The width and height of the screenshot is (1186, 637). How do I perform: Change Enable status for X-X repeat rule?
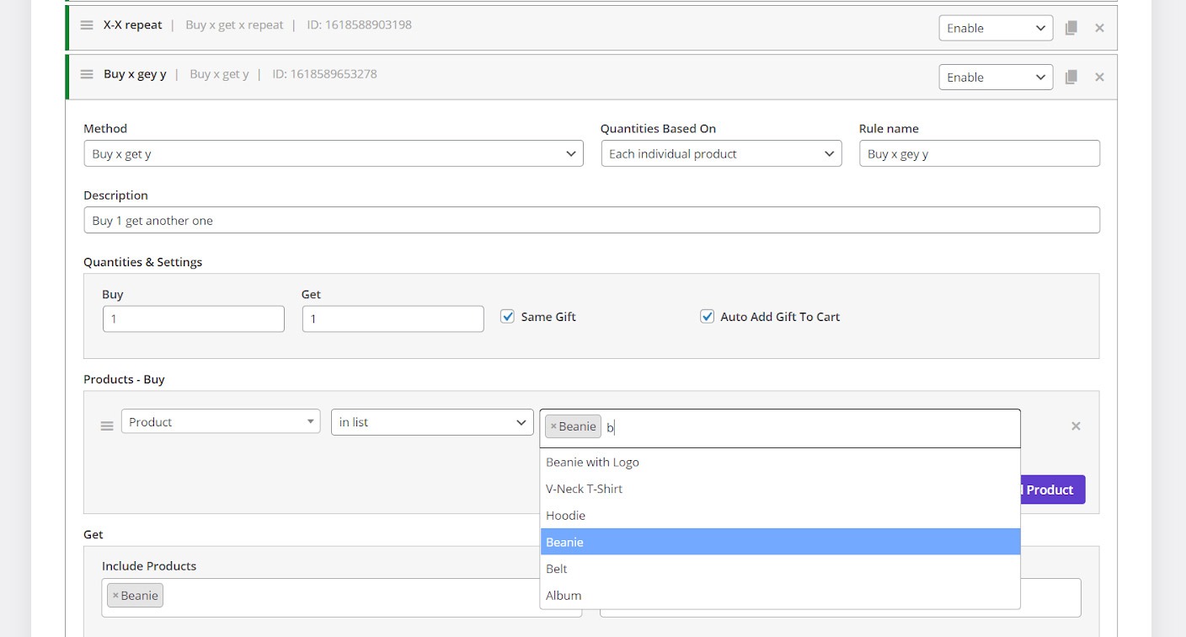(995, 28)
